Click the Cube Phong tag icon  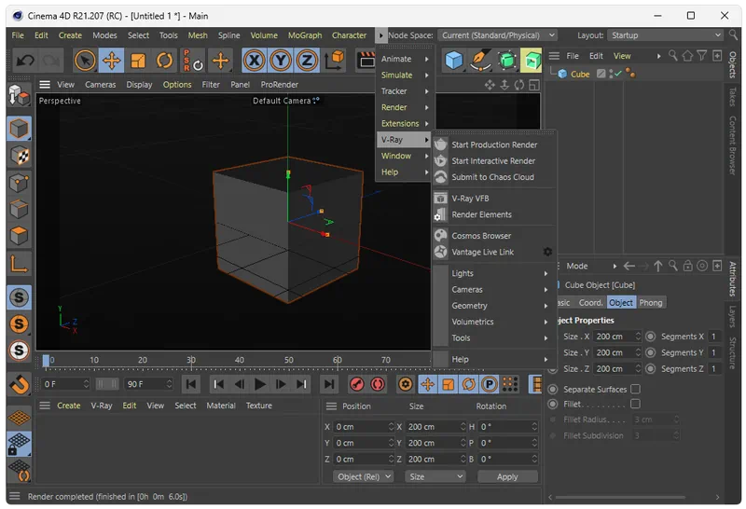tap(630, 74)
